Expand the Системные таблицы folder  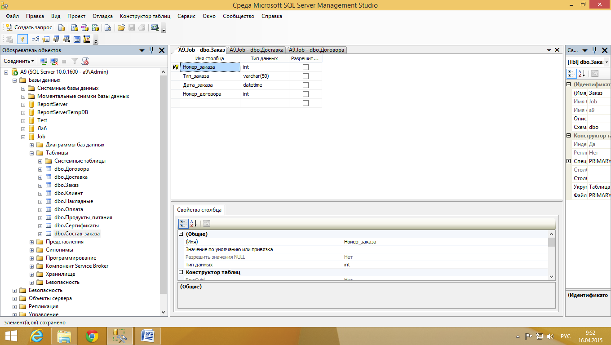[x=40, y=161]
